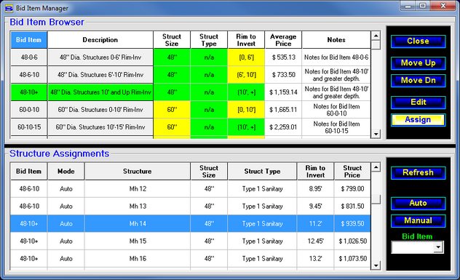Click the Bid Item Browser scroll up arrow

[376, 36]
